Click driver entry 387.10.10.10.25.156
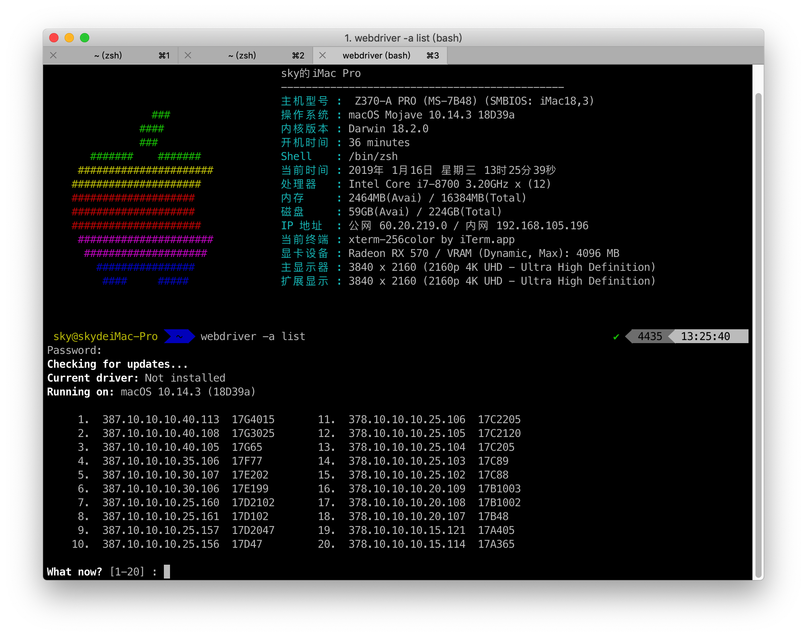 click(161, 544)
